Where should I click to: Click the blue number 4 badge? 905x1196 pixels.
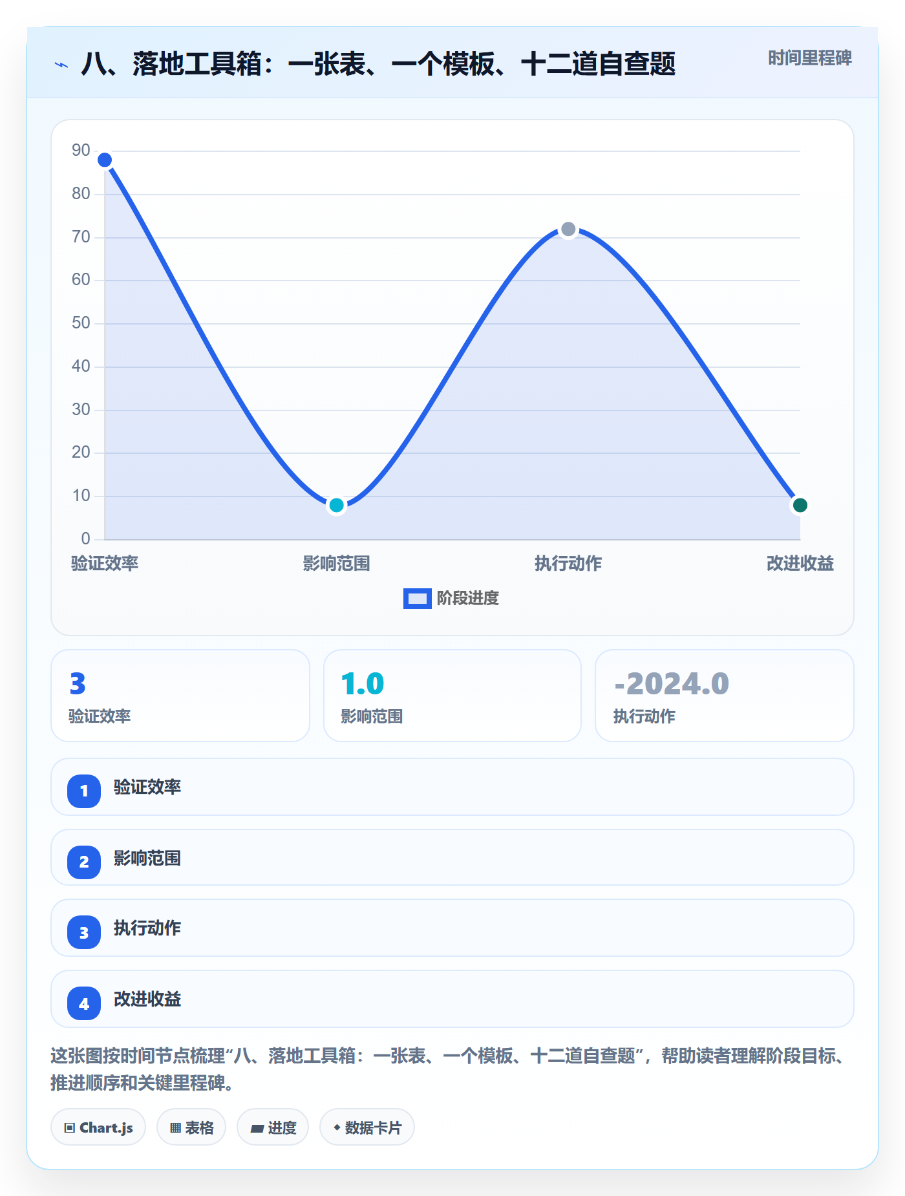pyautogui.click(x=84, y=1003)
